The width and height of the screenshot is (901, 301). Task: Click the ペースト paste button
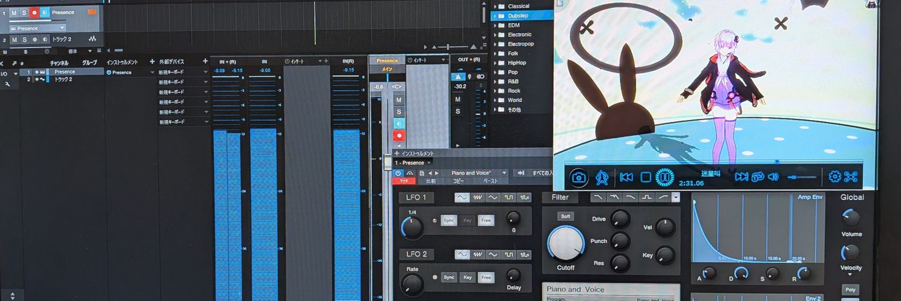tap(490, 181)
